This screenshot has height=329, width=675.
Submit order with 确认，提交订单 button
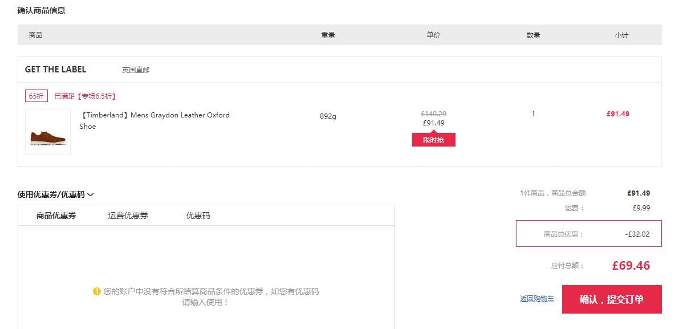coord(612,299)
